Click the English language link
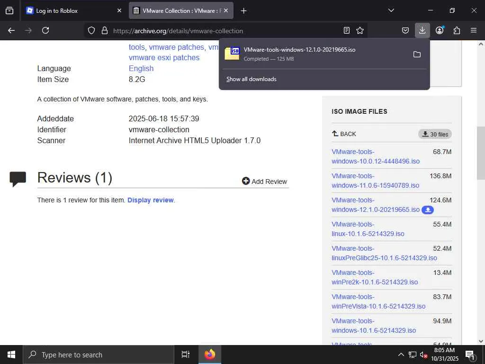This screenshot has height=364, width=485. 141,68
